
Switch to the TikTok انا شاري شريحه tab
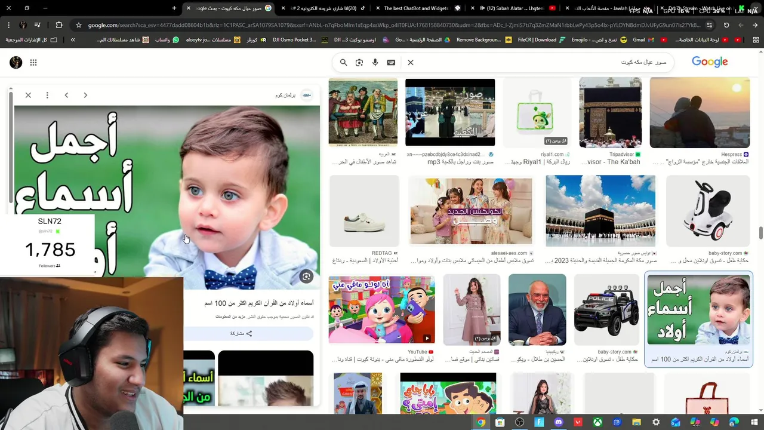326,8
